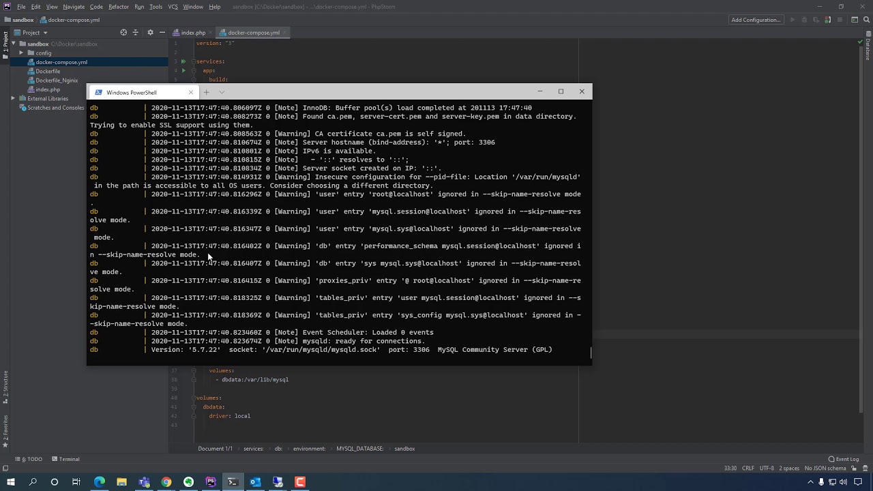Screen dimensions: 873x491
Task: Open Task View on the taskbar
Action: 76,482
